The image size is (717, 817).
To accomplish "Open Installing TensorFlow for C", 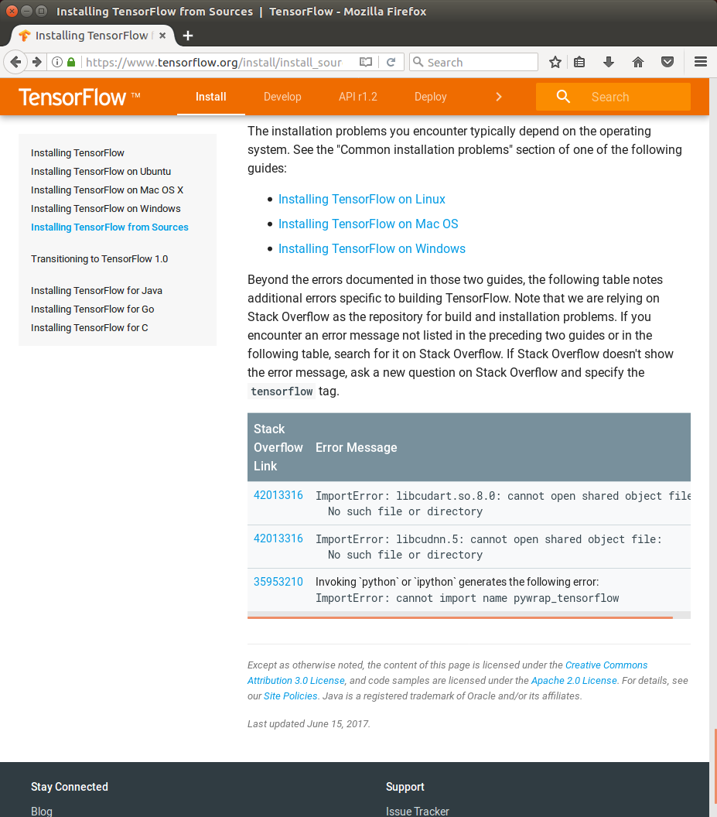I will pos(89,328).
